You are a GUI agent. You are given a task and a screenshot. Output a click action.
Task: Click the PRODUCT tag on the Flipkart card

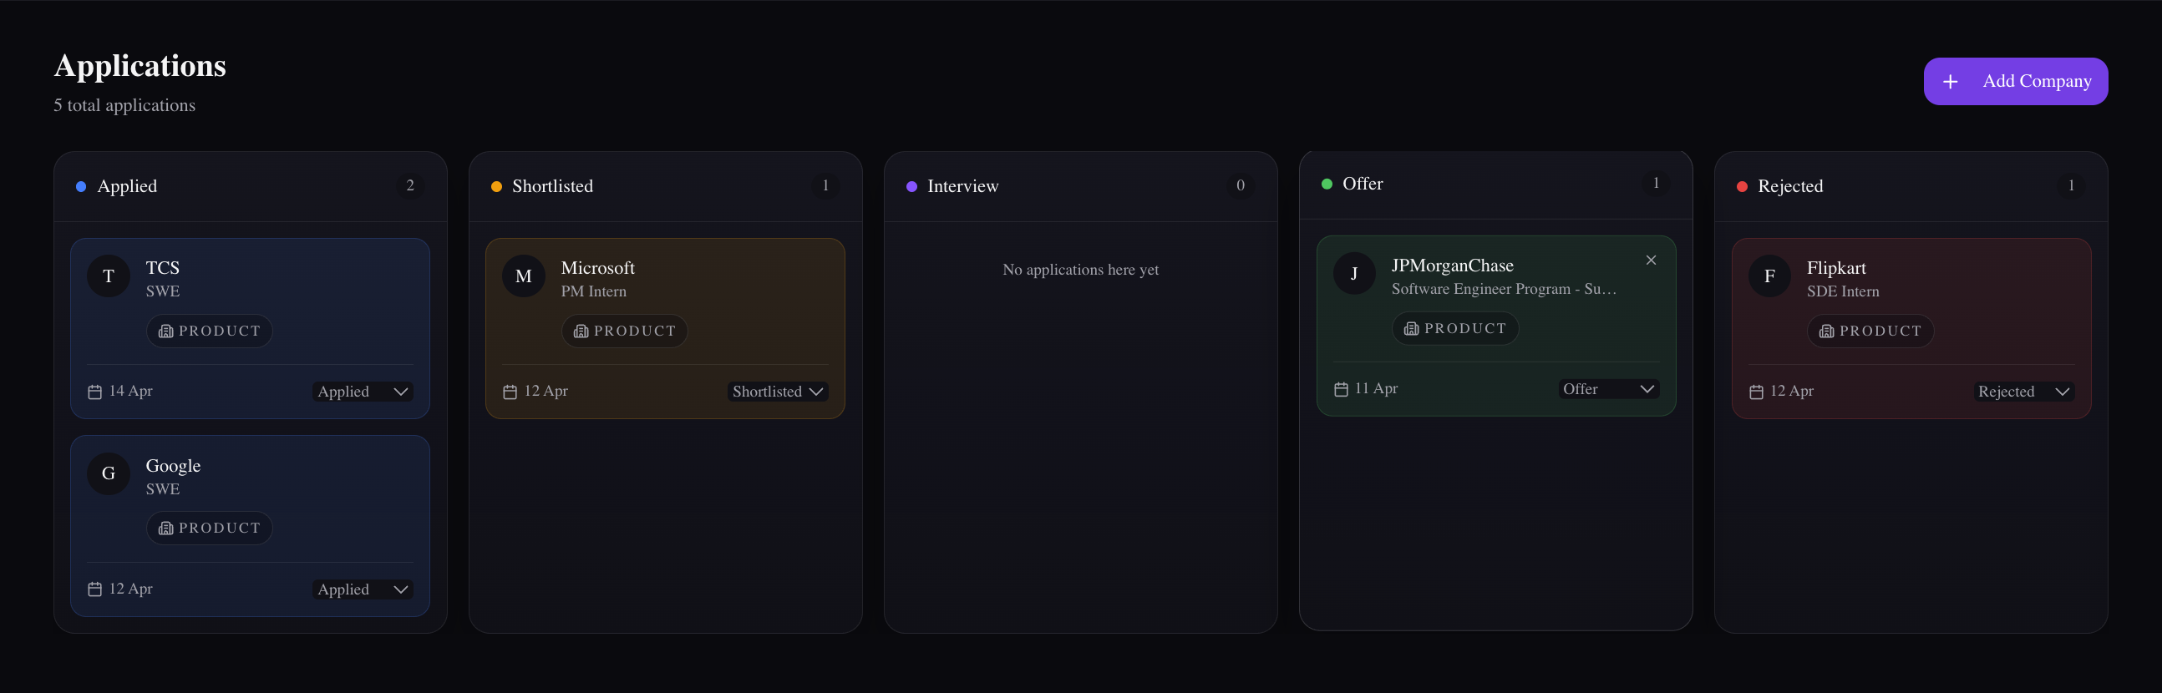[1870, 331]
